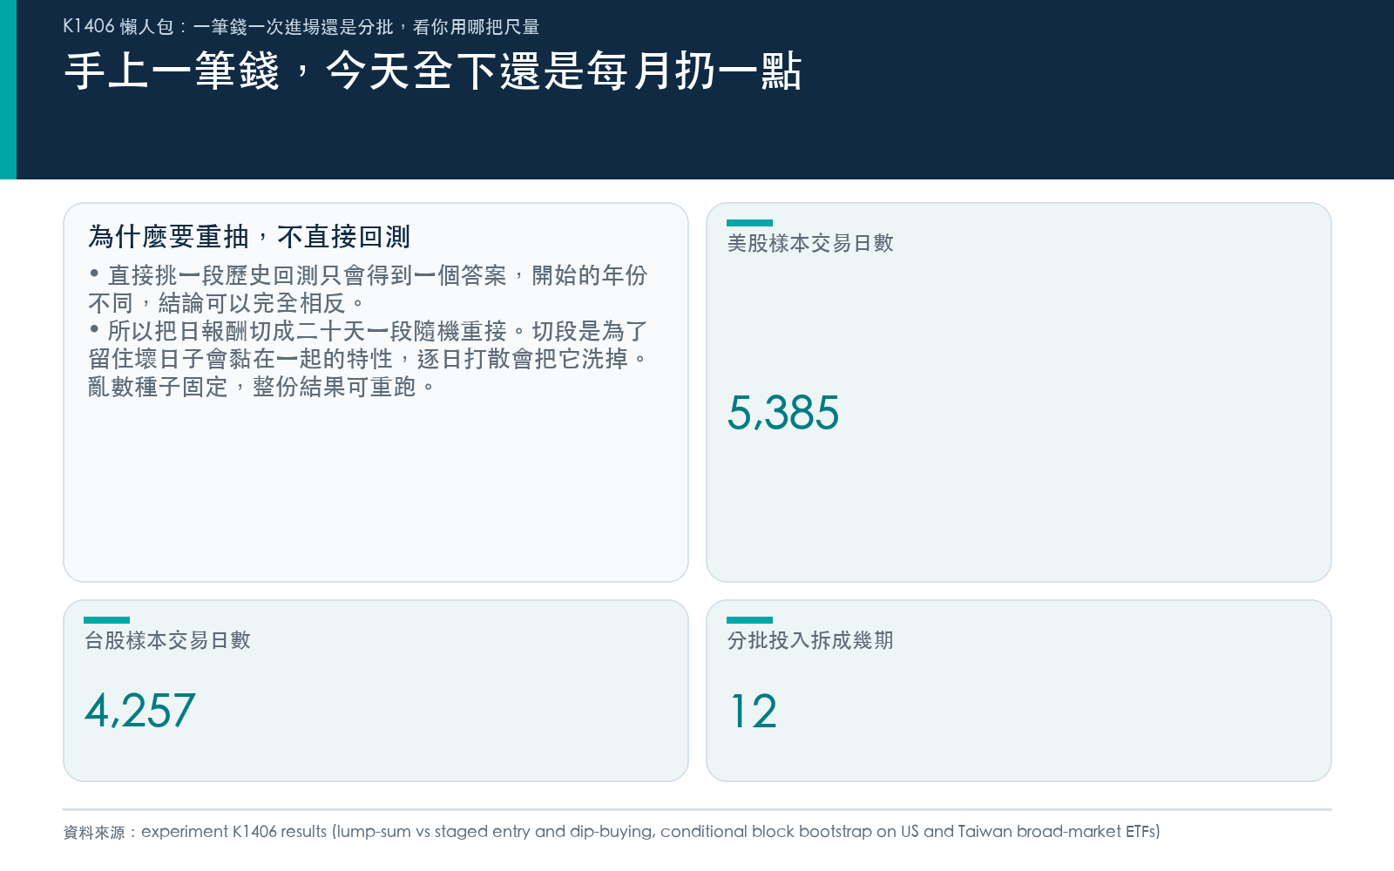Image resolution: width=1394 pixels, height=871 pixels.
Task: Click the label 美股樣本交易日數
Action: tap(810, 243)
